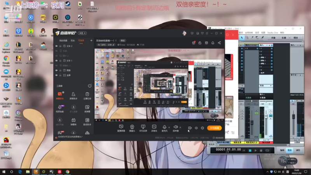This screenshot has width=311, height=175.
Task: Switch to the 双击 scene tab
Action: tap(73, 40)
